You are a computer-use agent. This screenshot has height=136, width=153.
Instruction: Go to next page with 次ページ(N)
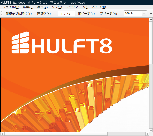click(x=109, y=13)
